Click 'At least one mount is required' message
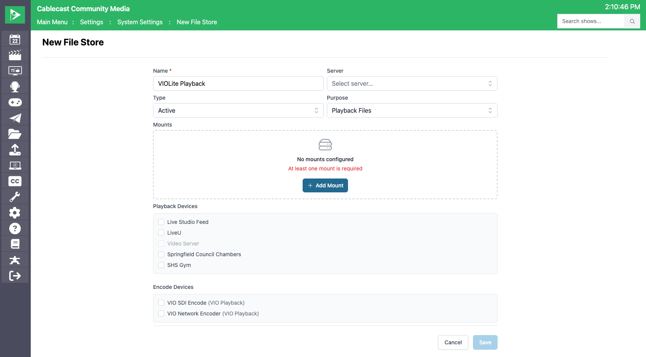This screenshot has height=357, width=646. [325, 168]
